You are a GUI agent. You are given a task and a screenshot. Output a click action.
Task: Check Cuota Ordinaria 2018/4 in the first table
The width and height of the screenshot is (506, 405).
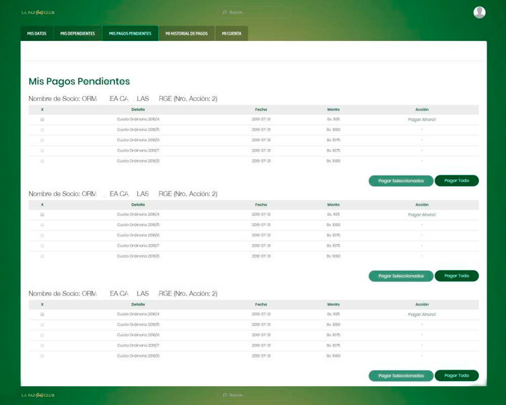(42, 119)
